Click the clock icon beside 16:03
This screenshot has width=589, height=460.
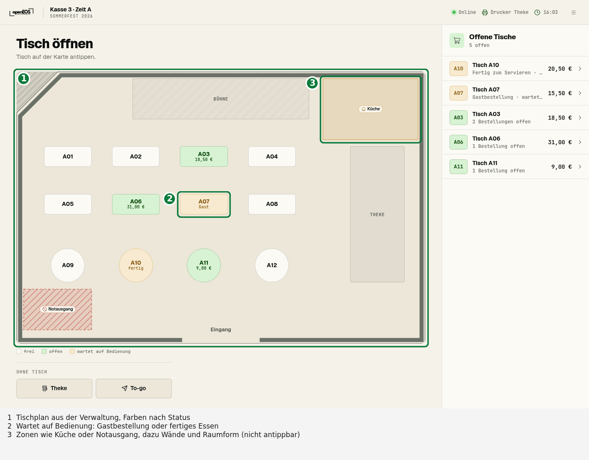[537, 12]
